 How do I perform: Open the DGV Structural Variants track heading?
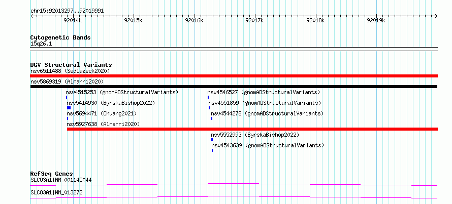click(71, 65)
